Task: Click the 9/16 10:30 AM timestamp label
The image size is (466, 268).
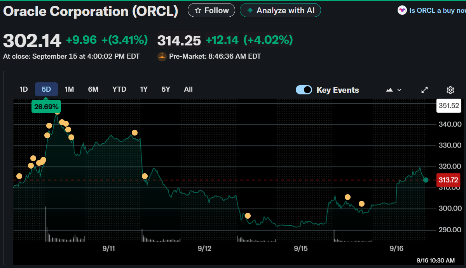Action: [436, 261]
